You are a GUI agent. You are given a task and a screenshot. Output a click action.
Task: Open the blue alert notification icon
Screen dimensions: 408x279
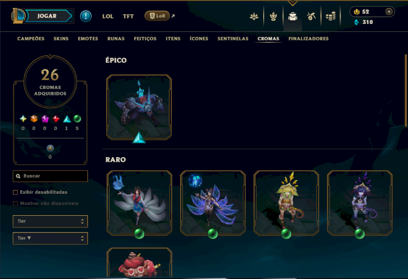tap(86, 16)
